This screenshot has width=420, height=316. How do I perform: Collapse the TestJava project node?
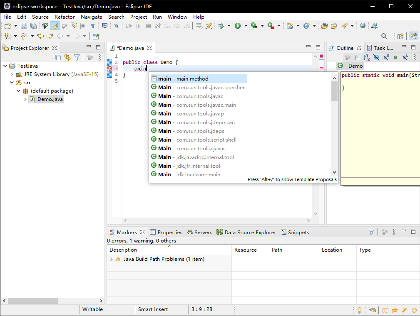5,66
